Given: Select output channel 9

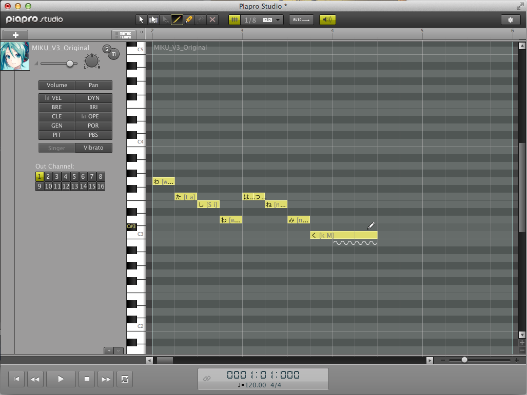Looking at the screenshot, I should [40, 186].
